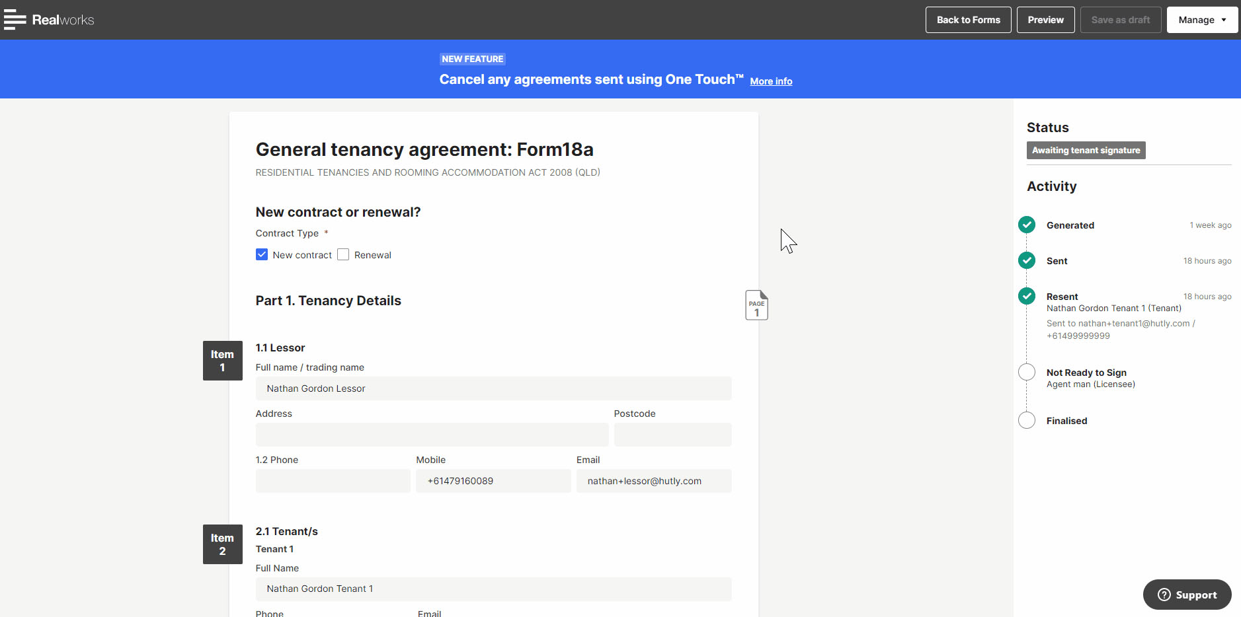Click the Support question mark icon

(1164, 595)
